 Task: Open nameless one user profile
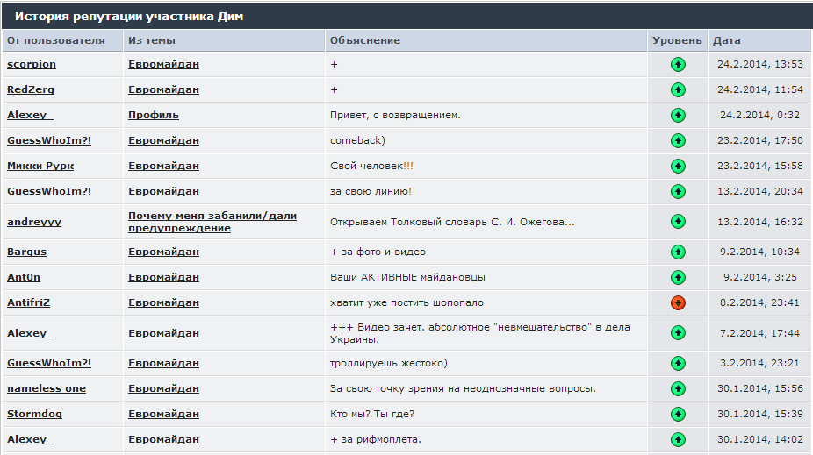tap(47, 388)
